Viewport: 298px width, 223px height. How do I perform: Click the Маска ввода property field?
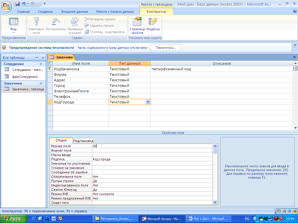[152, 155]
